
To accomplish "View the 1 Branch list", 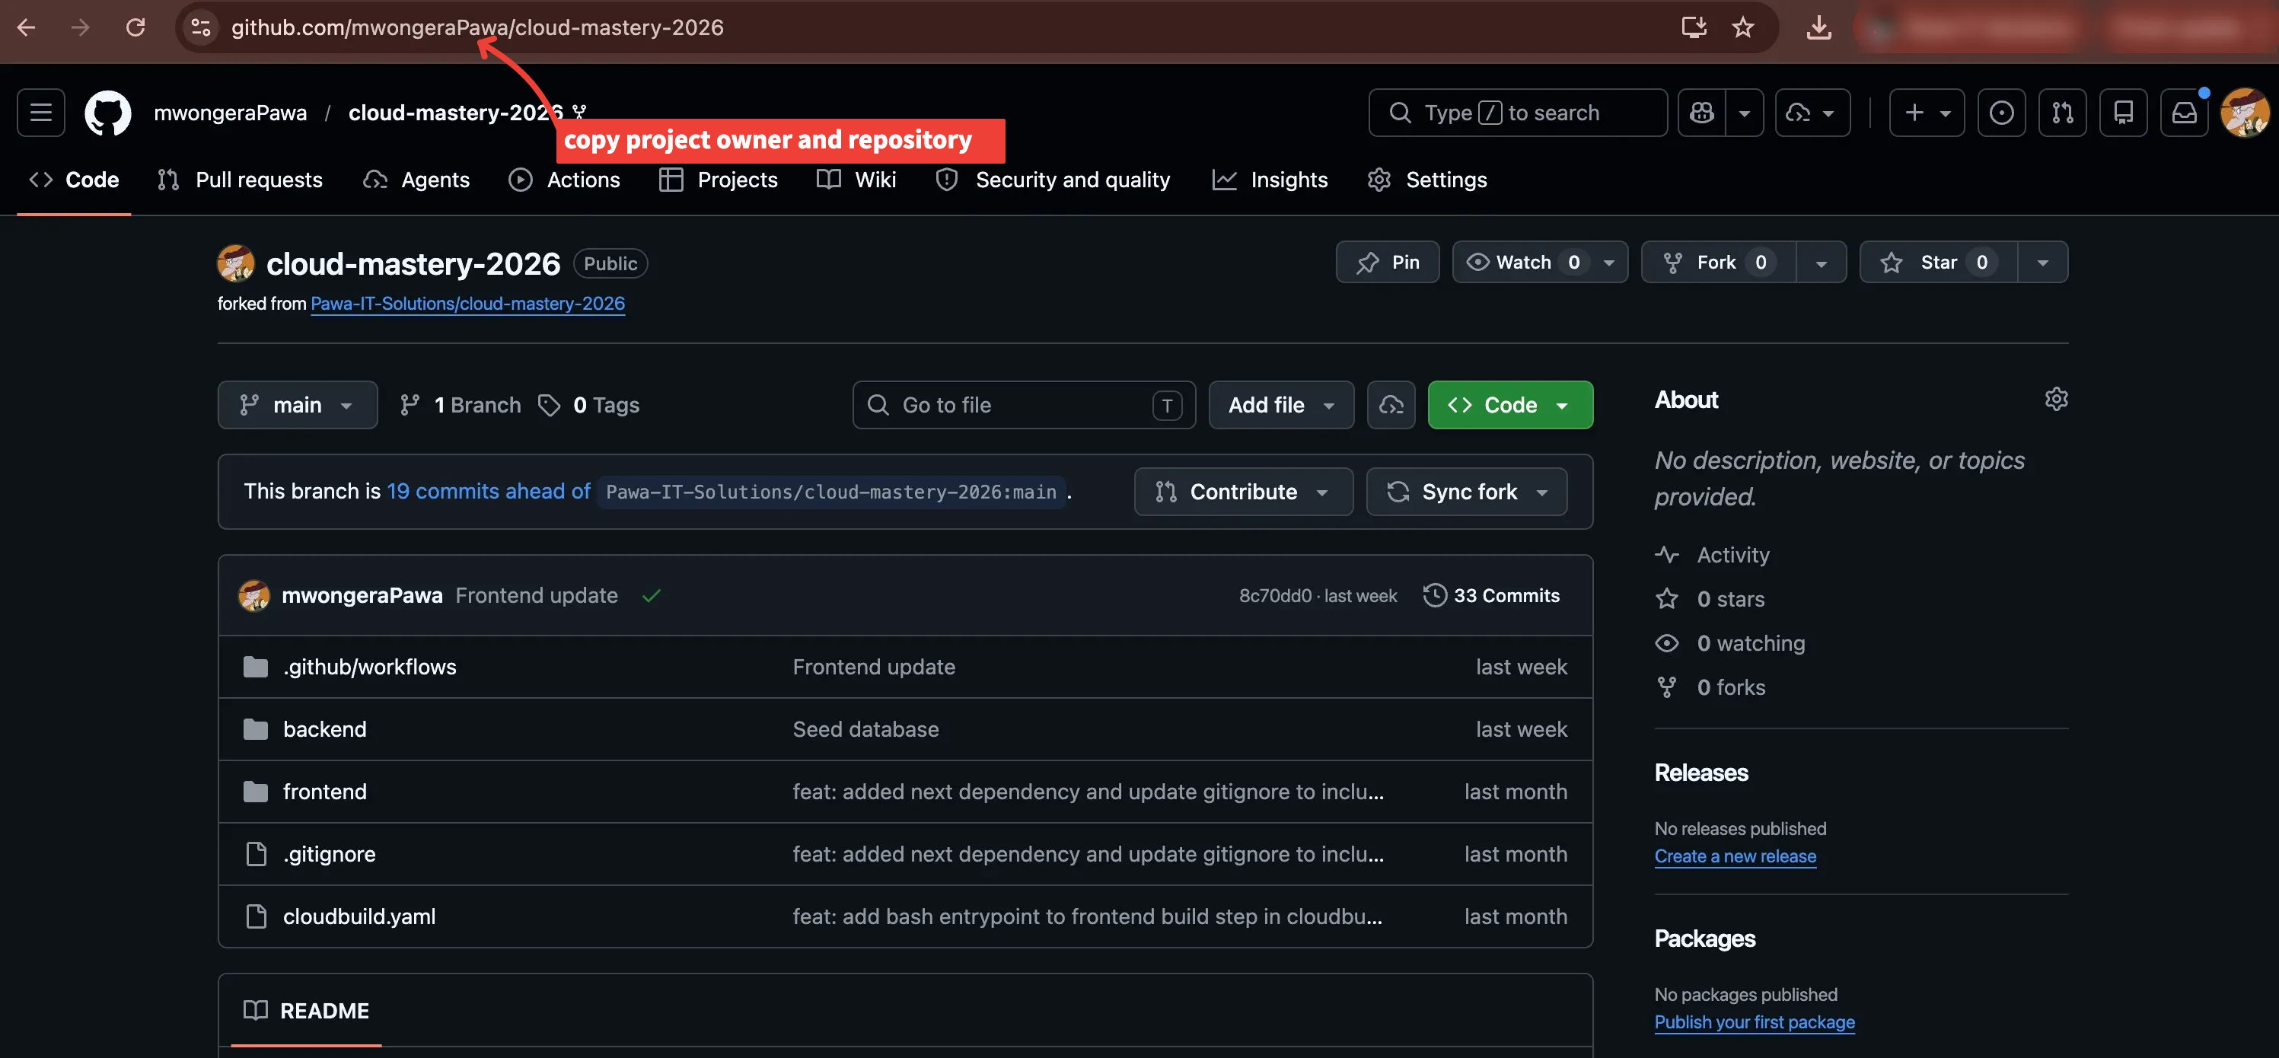I will pos(460,405).
